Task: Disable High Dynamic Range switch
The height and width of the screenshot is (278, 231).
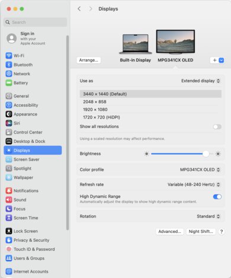Action: pyautogui.click(x=217, y=197)
